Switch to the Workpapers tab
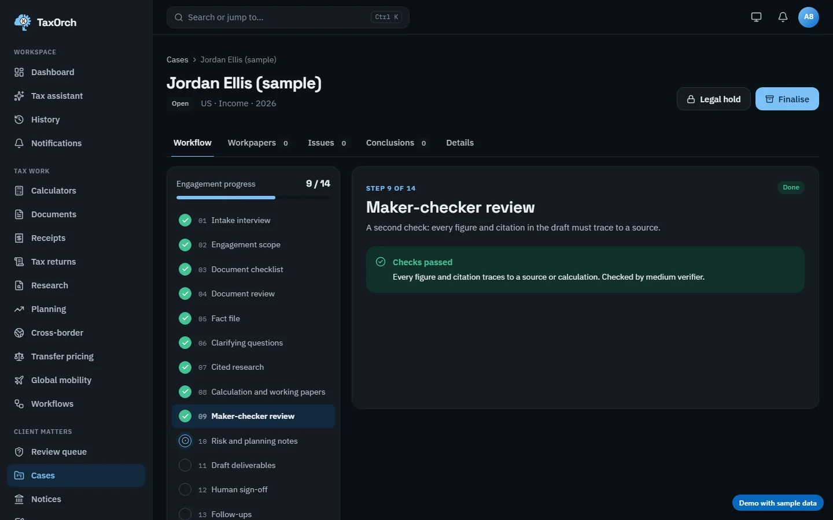833x520 pixels. (x=258, y=143)
